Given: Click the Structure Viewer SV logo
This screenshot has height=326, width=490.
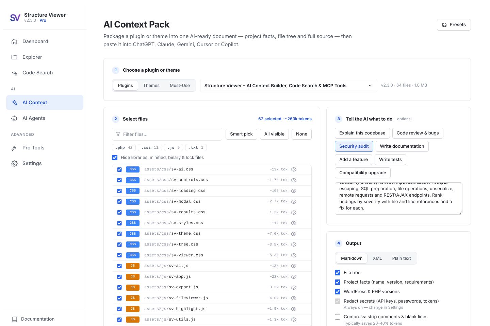Looking at the screenshot, I should pos(15,18).
